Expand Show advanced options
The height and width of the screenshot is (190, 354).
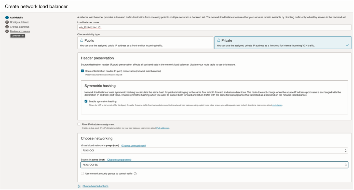click(95, 186)
